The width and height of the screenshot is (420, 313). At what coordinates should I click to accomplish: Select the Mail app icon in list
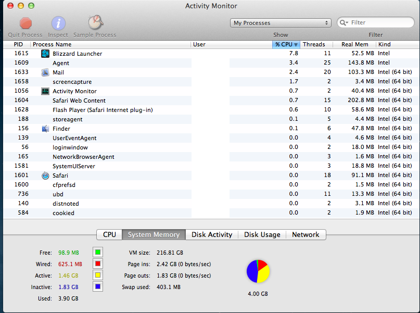45,72
